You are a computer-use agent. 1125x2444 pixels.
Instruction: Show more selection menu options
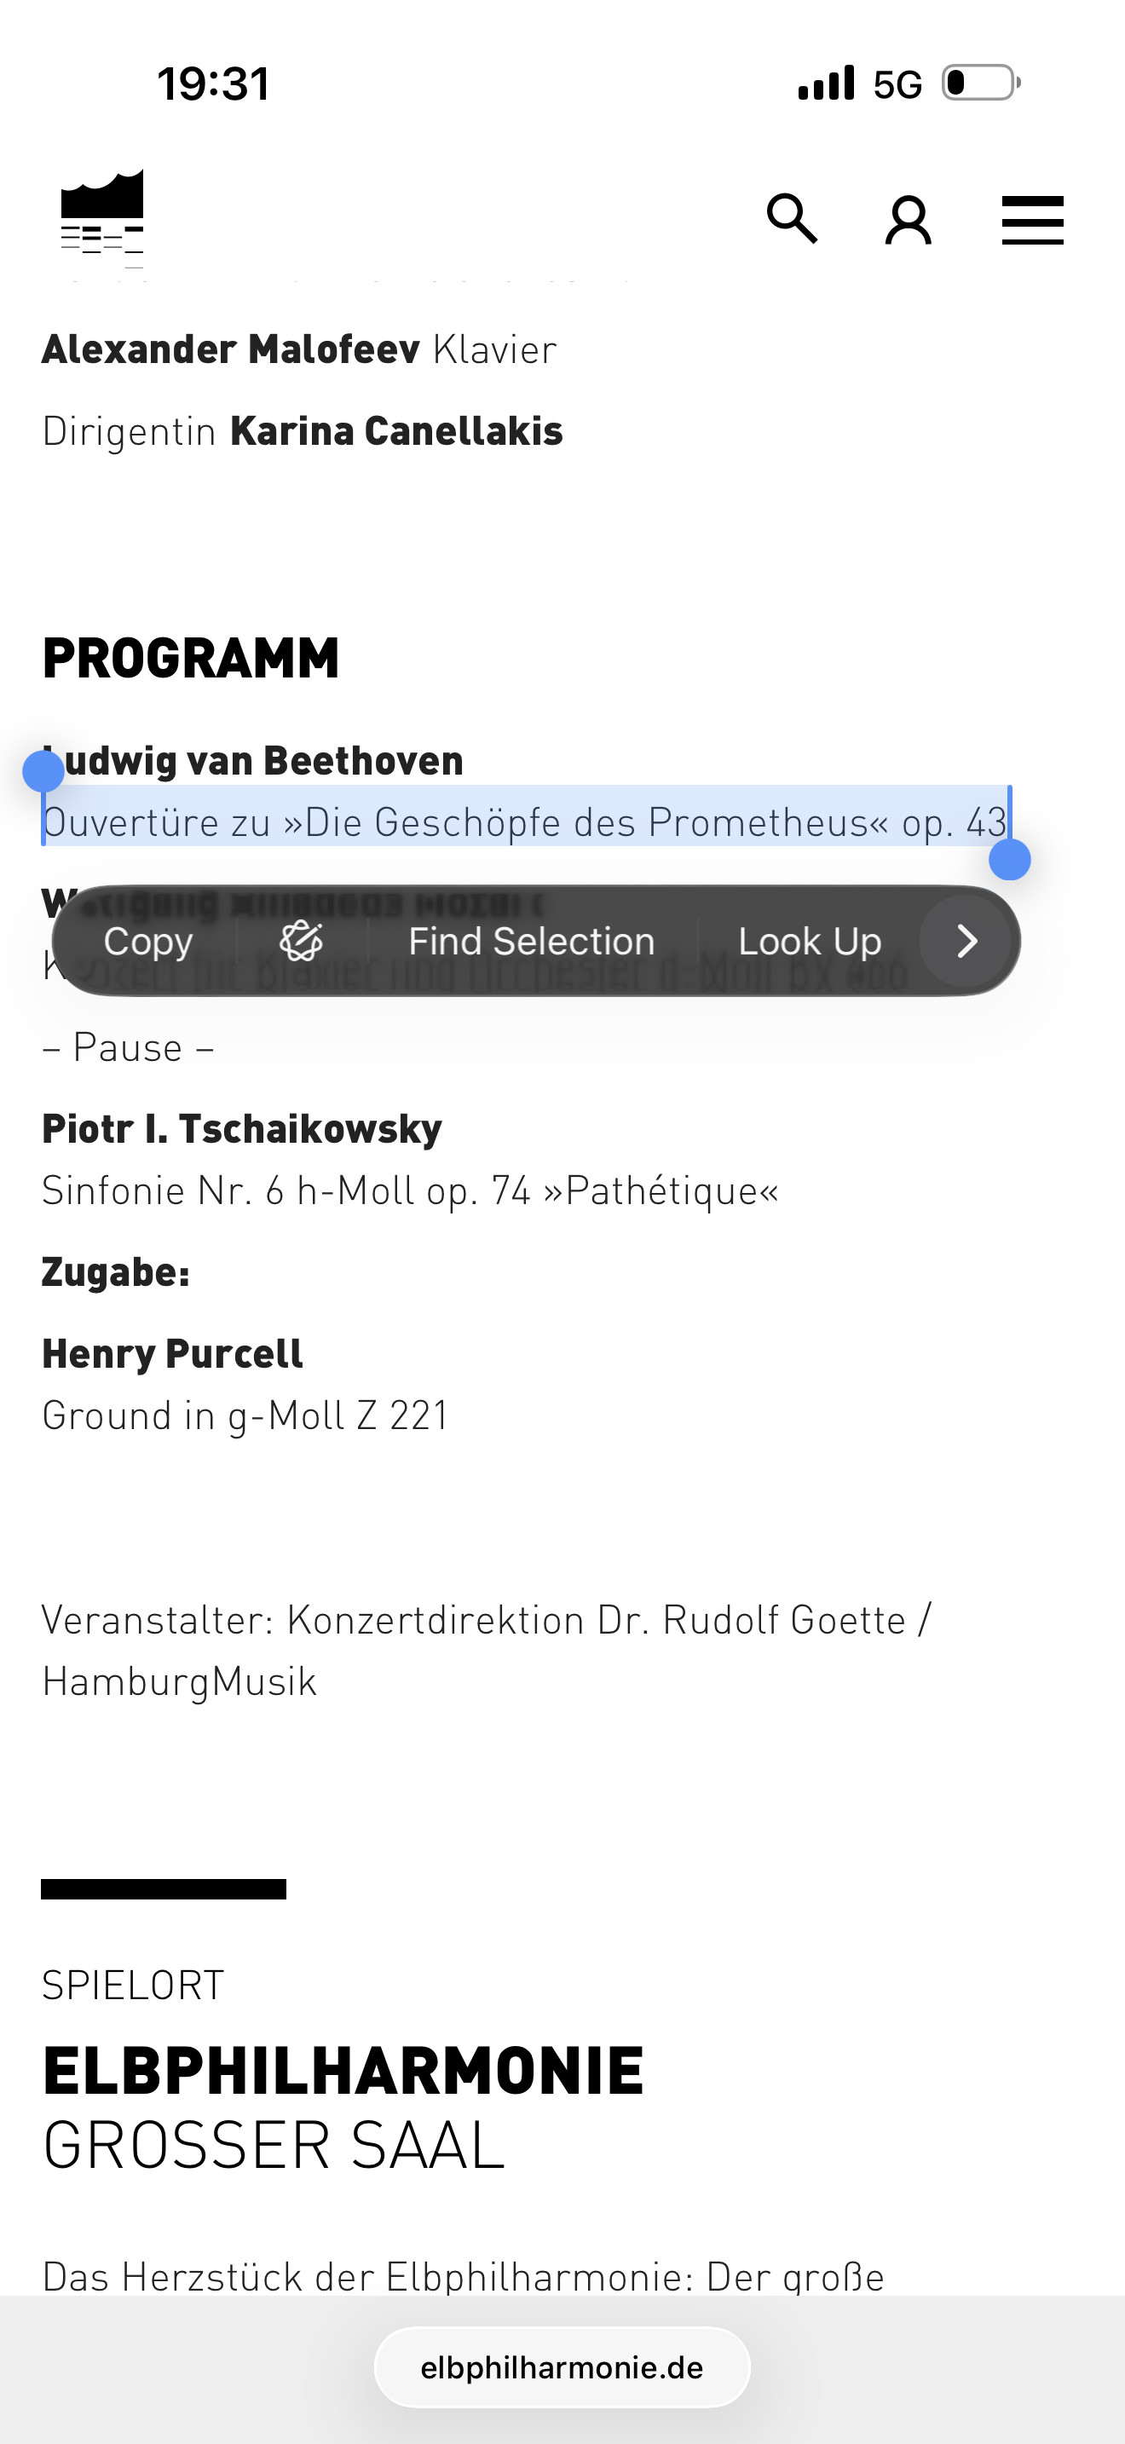tap(966, 941)
